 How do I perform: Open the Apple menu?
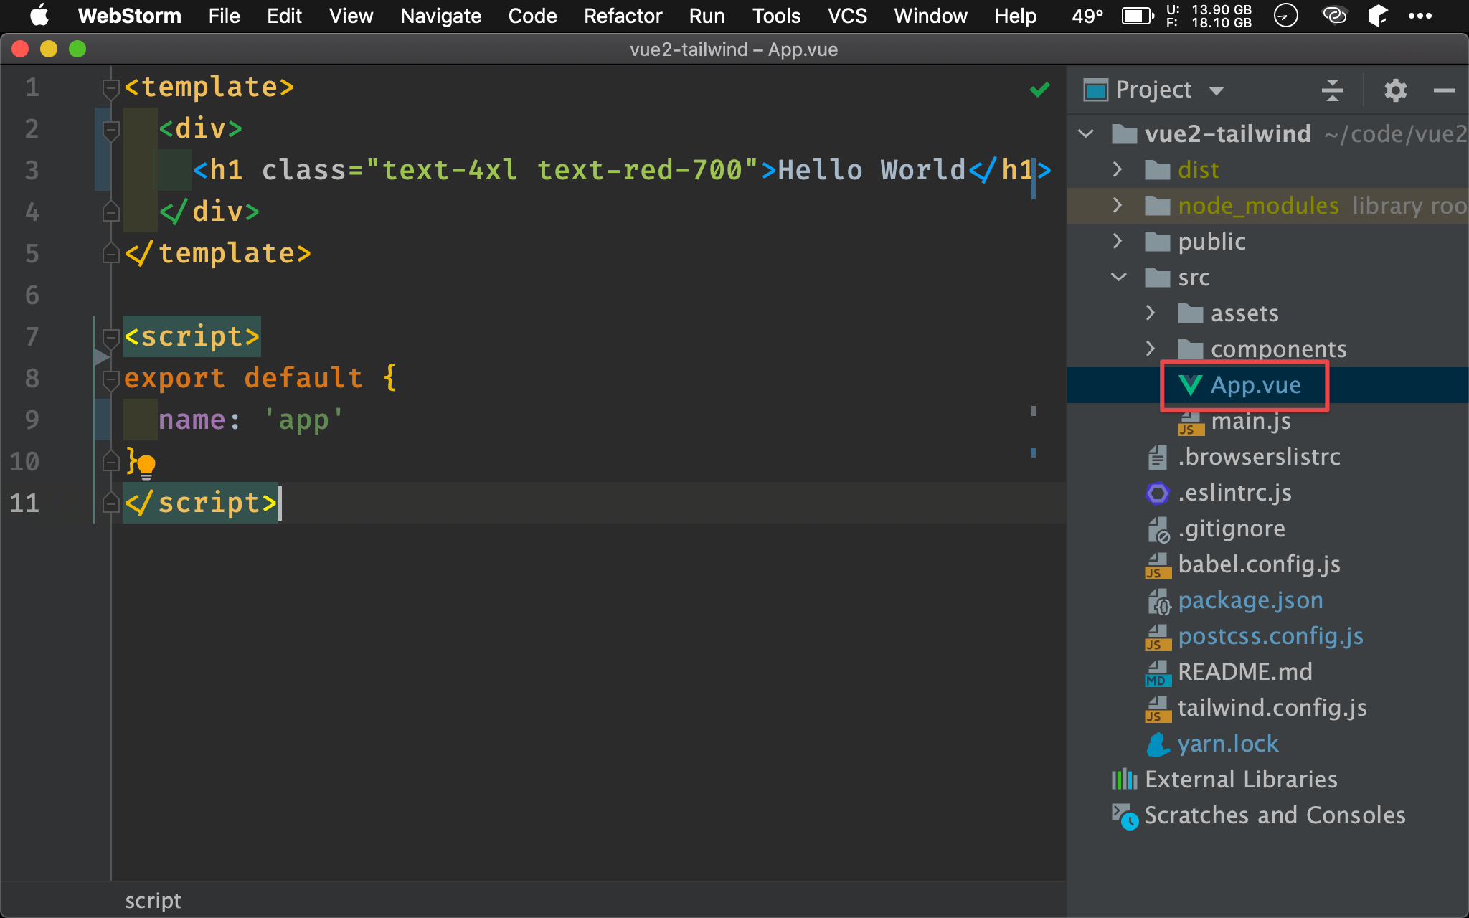click(39, 15)
